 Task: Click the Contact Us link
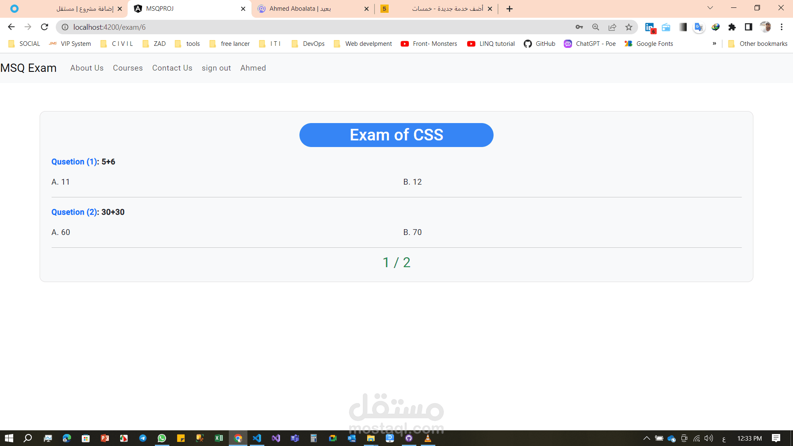coord(171,68)
